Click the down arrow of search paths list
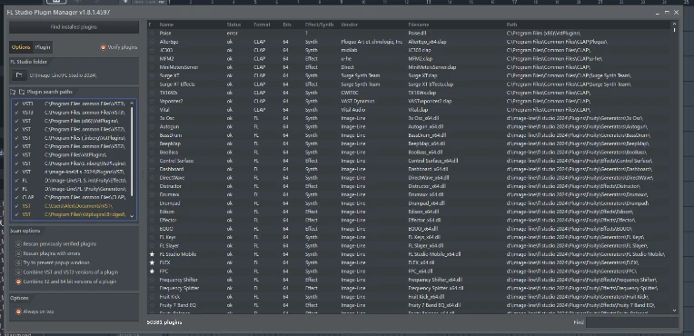694x336 pixels. [x=132, y=215]
